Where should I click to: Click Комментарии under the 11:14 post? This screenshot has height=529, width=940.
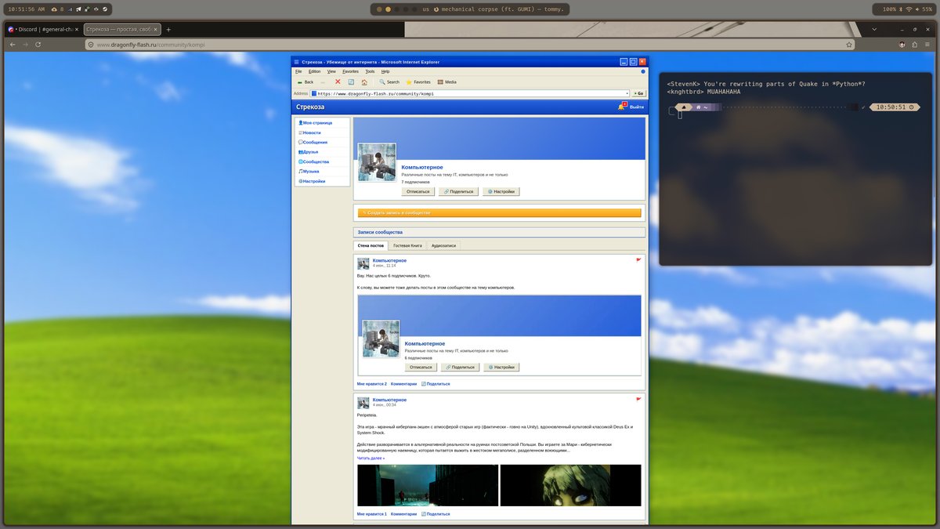tap(404, 384)
